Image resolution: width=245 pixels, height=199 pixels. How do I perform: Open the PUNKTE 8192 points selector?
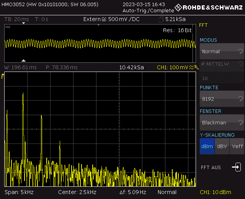pyautogui.click(x=221, y=99)
